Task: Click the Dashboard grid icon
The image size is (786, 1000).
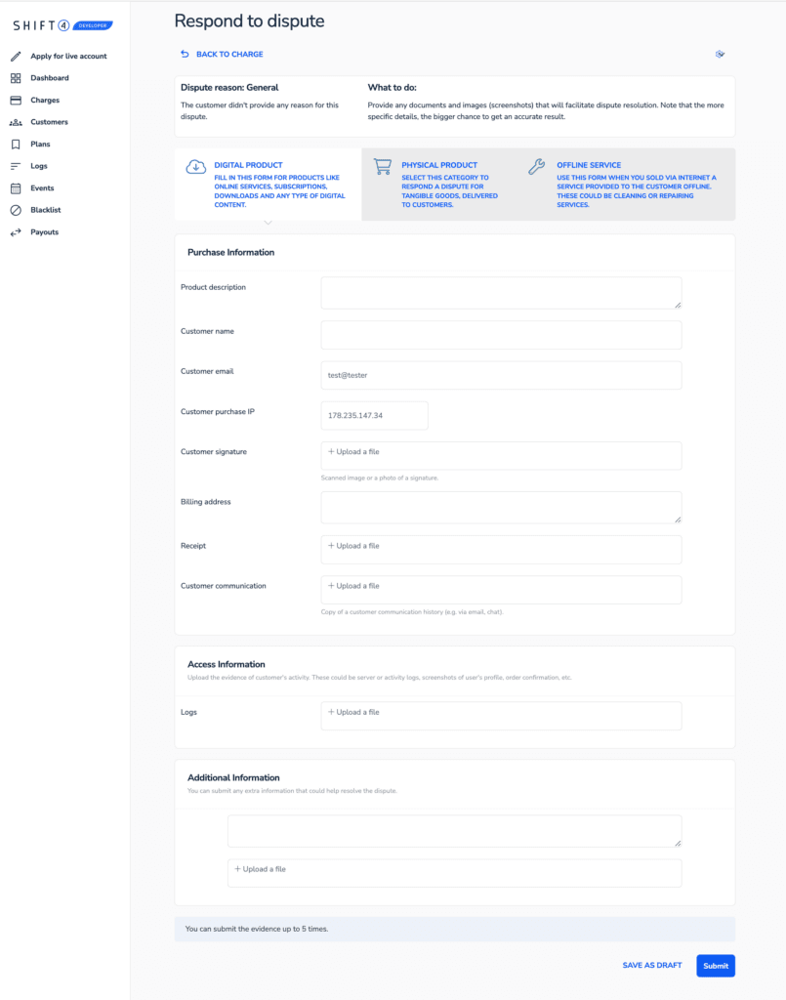Action: [x=16, y=78]
